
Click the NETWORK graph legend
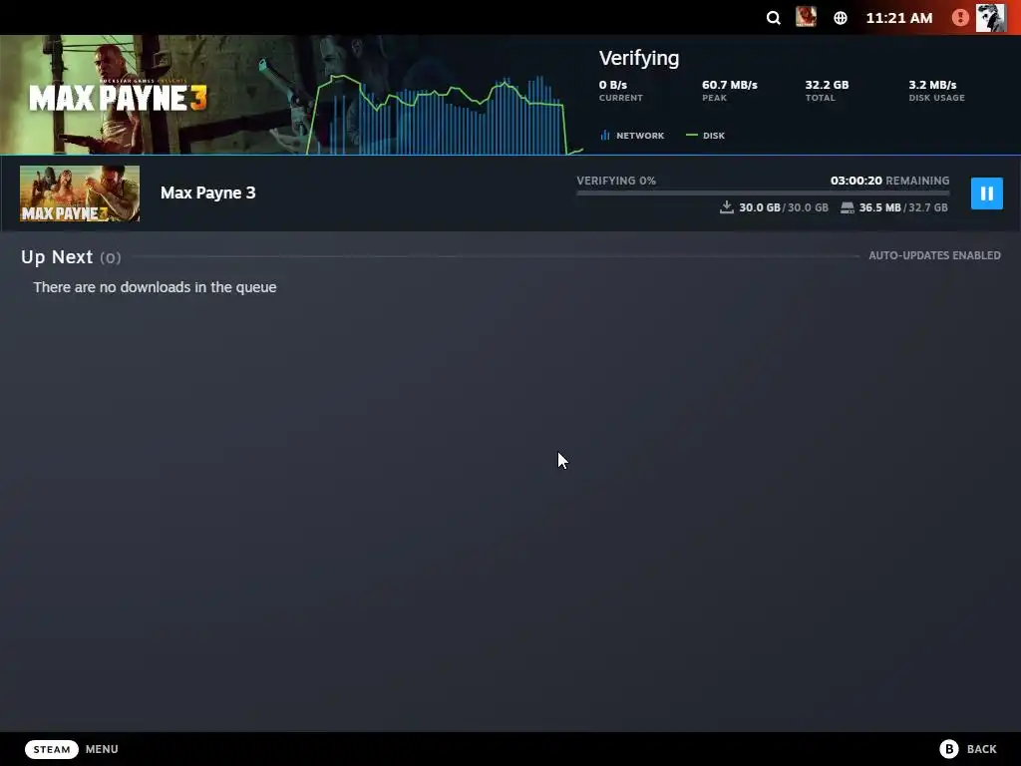point(632,136)
